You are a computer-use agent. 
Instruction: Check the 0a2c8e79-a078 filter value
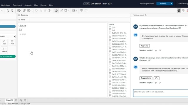pyautogui.click(x=110, y=36)
